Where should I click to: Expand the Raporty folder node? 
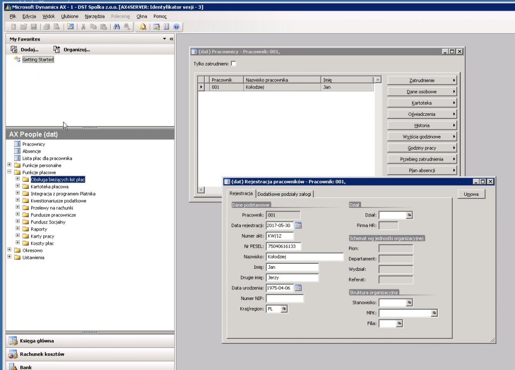coord(18,229)
